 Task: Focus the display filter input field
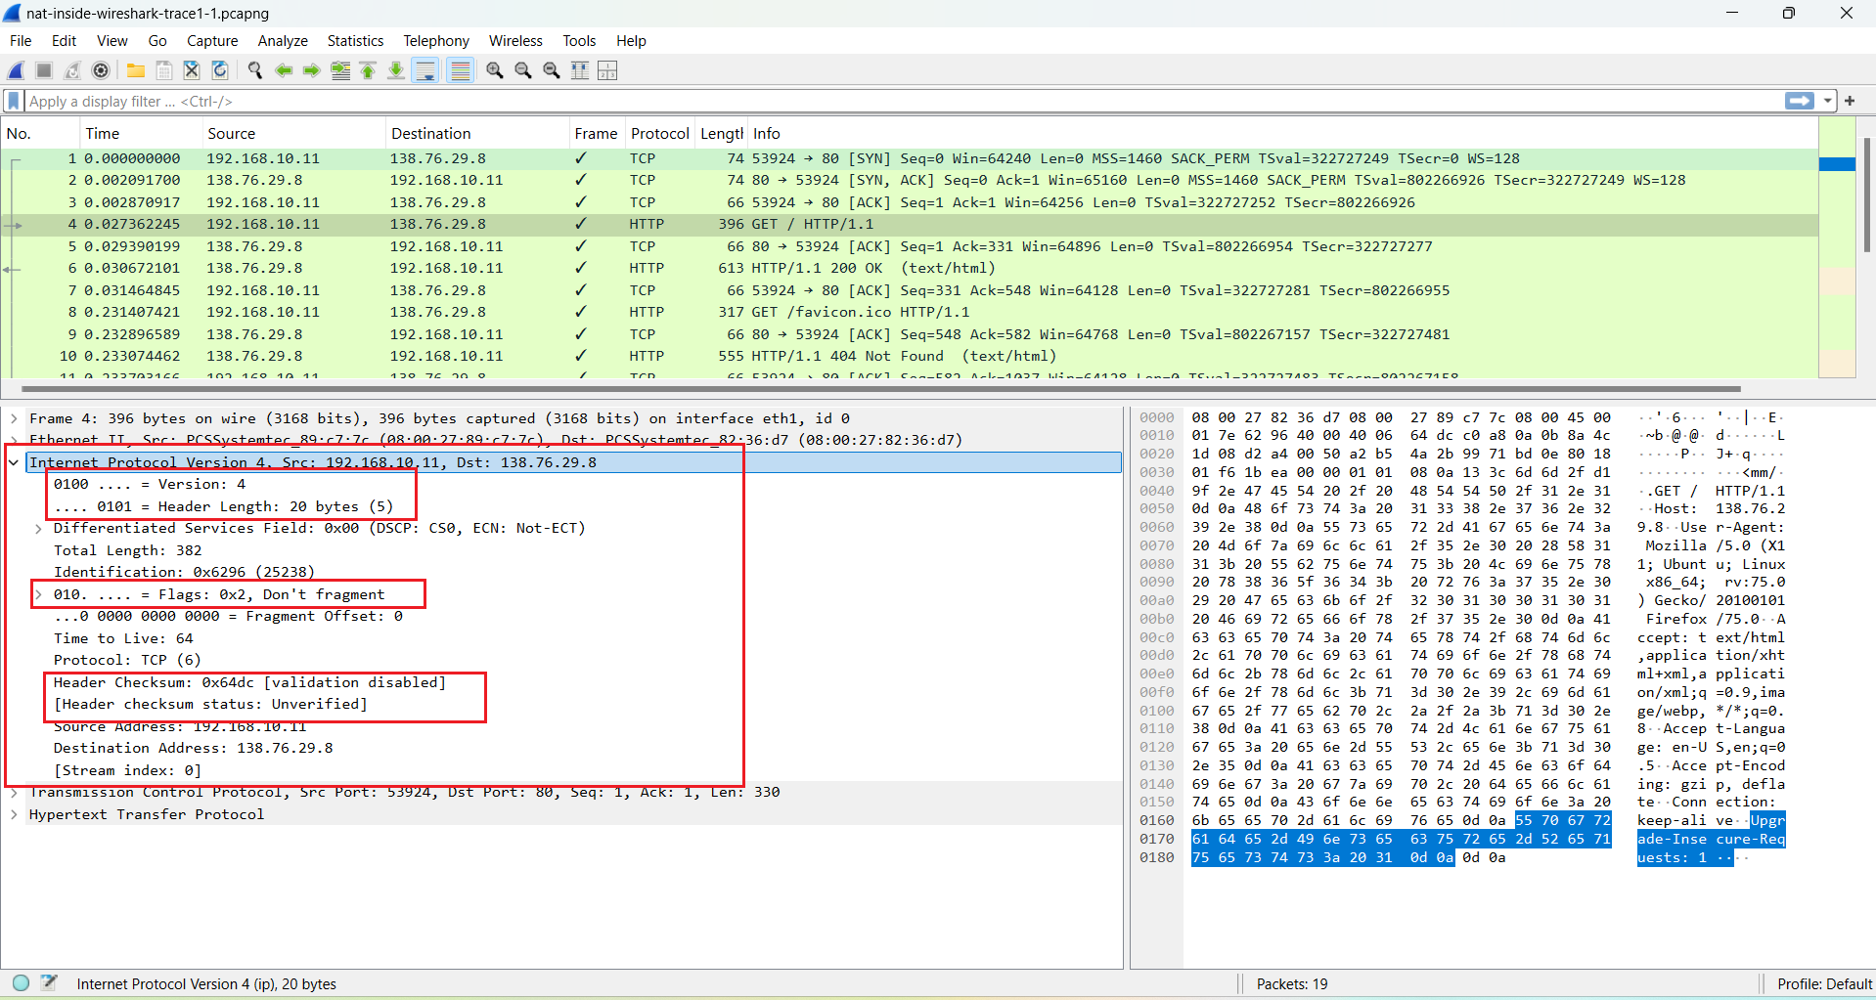click(905, 101)
